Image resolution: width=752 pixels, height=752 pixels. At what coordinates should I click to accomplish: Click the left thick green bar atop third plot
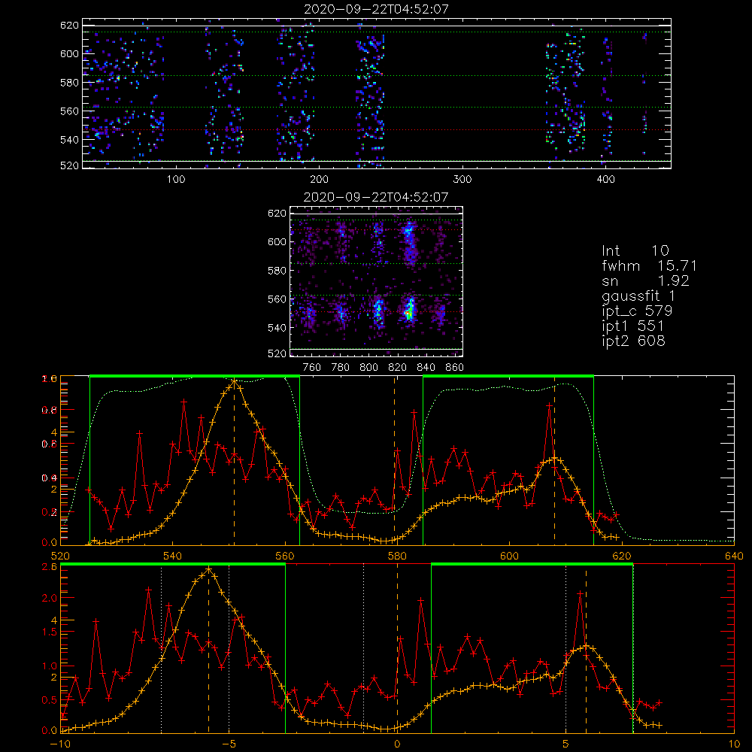pos(195,377)
